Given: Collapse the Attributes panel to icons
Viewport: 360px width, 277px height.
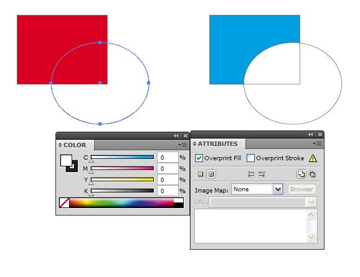Looking at the screenshot, I should pyautogui.click(x=310, y=135).
